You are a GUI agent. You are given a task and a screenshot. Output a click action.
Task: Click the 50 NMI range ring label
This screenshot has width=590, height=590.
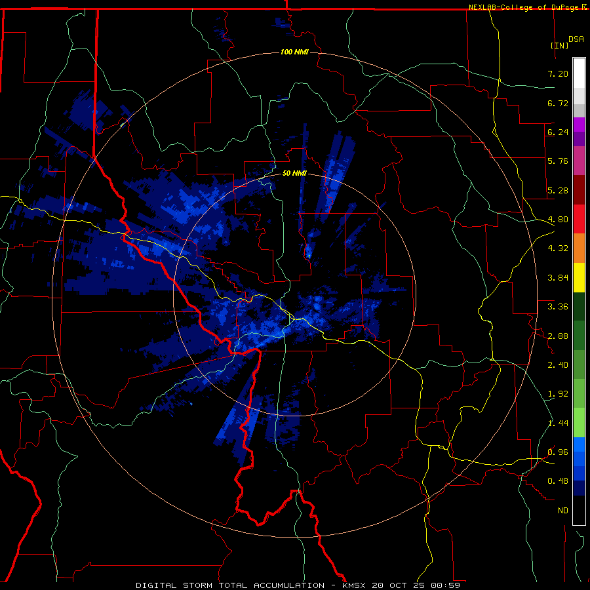294,173
